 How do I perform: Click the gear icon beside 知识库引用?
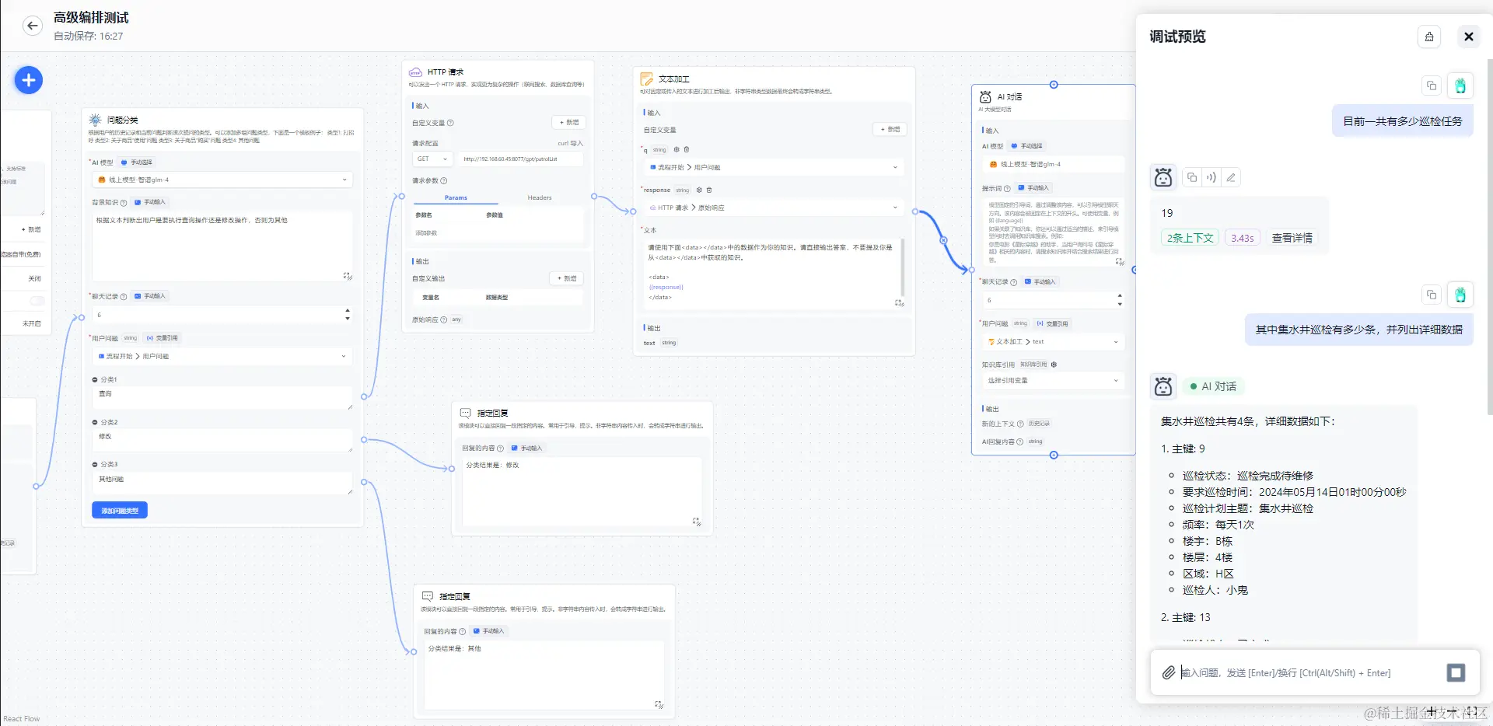point(1054,365)
